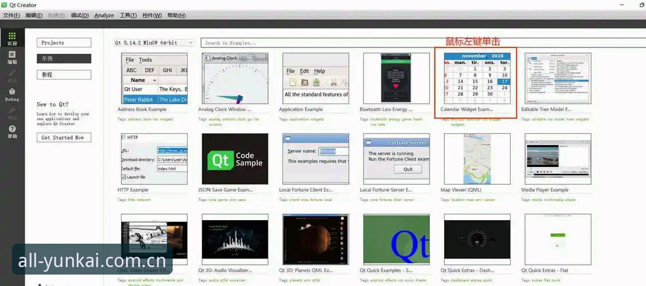Open the Qt Quick Extras Dashboard thumbnail
The width and height of the screenshot is (646, 286).
tap(477, 239)
